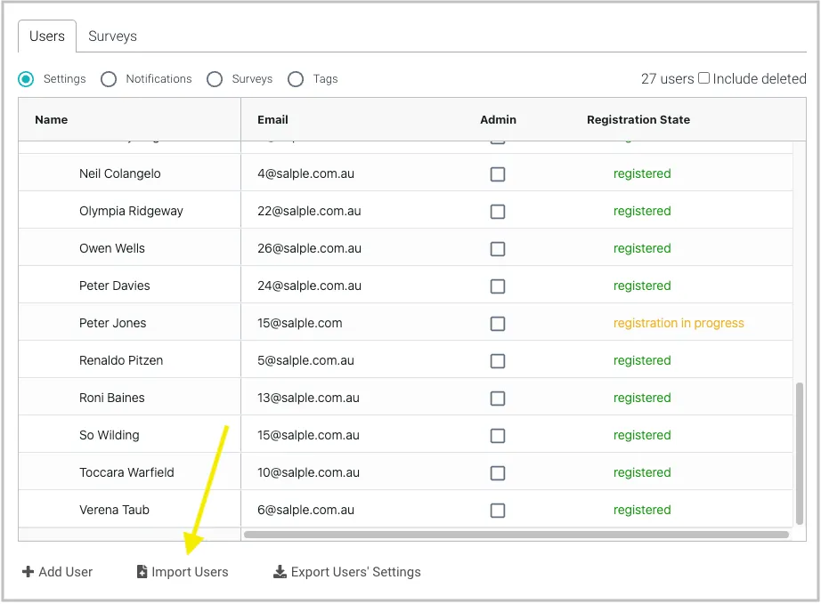Select the name Olympia Ridgeway

pyautogui.click(x=131, y=212)
